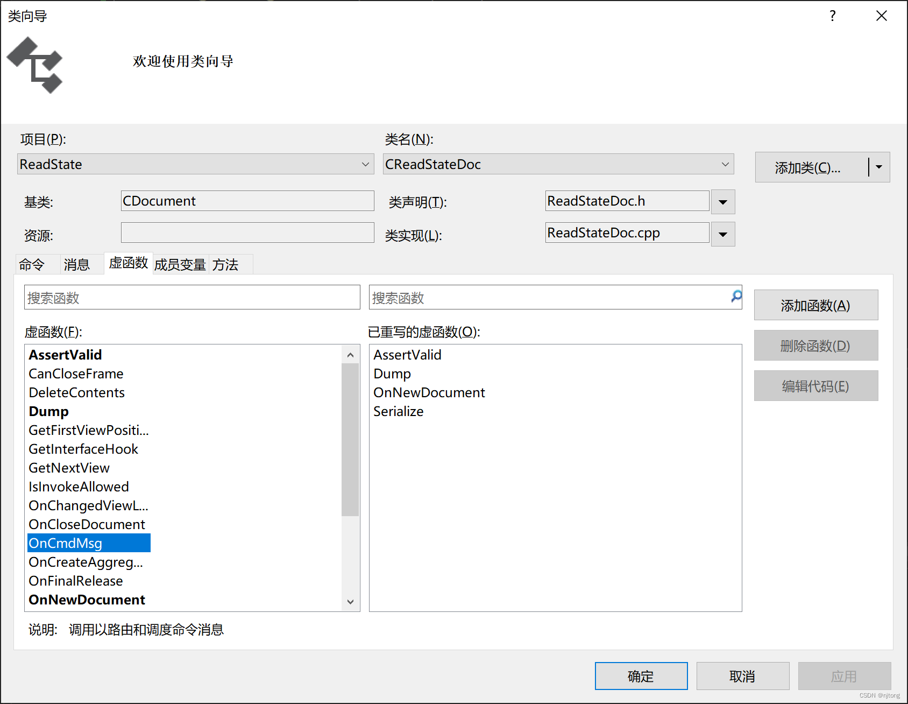Switch to the 成员变量 tab
Viewport: 908px width, 704px height.
(180, 264)
